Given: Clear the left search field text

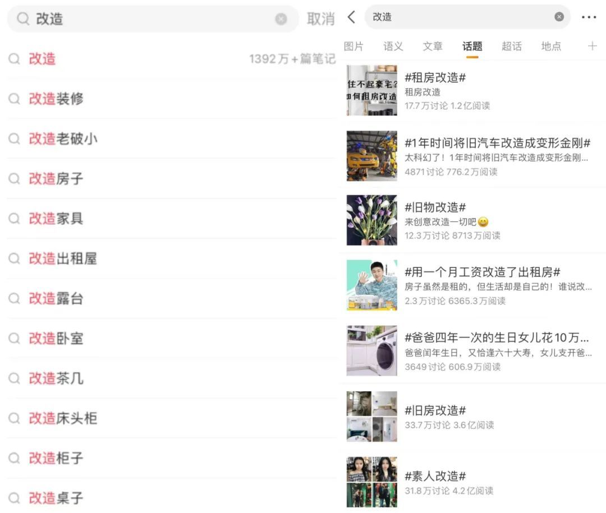Looking at the screenshot, I should click(281, 19).
